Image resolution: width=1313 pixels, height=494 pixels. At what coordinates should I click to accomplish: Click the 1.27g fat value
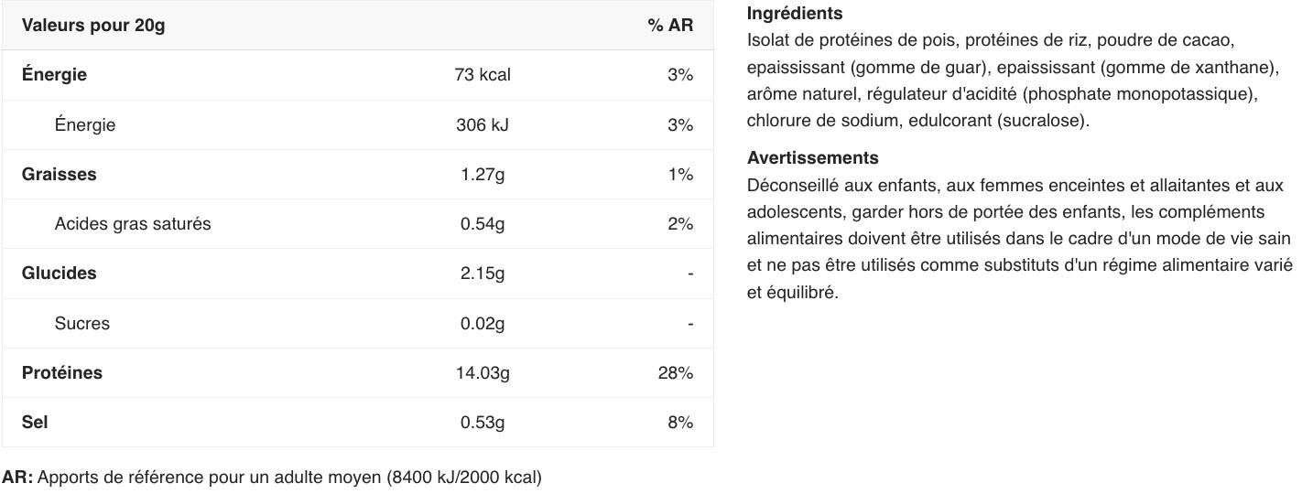coord(483,174)
